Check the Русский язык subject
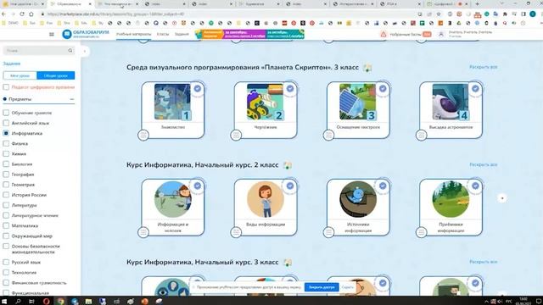The width and height of the screenshot is (543, 305). [6, 262]
